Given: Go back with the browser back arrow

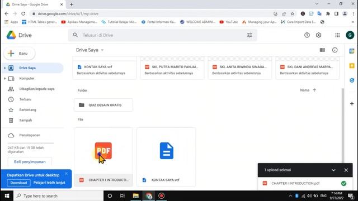Looking at the screenshot, I should 6,13.
